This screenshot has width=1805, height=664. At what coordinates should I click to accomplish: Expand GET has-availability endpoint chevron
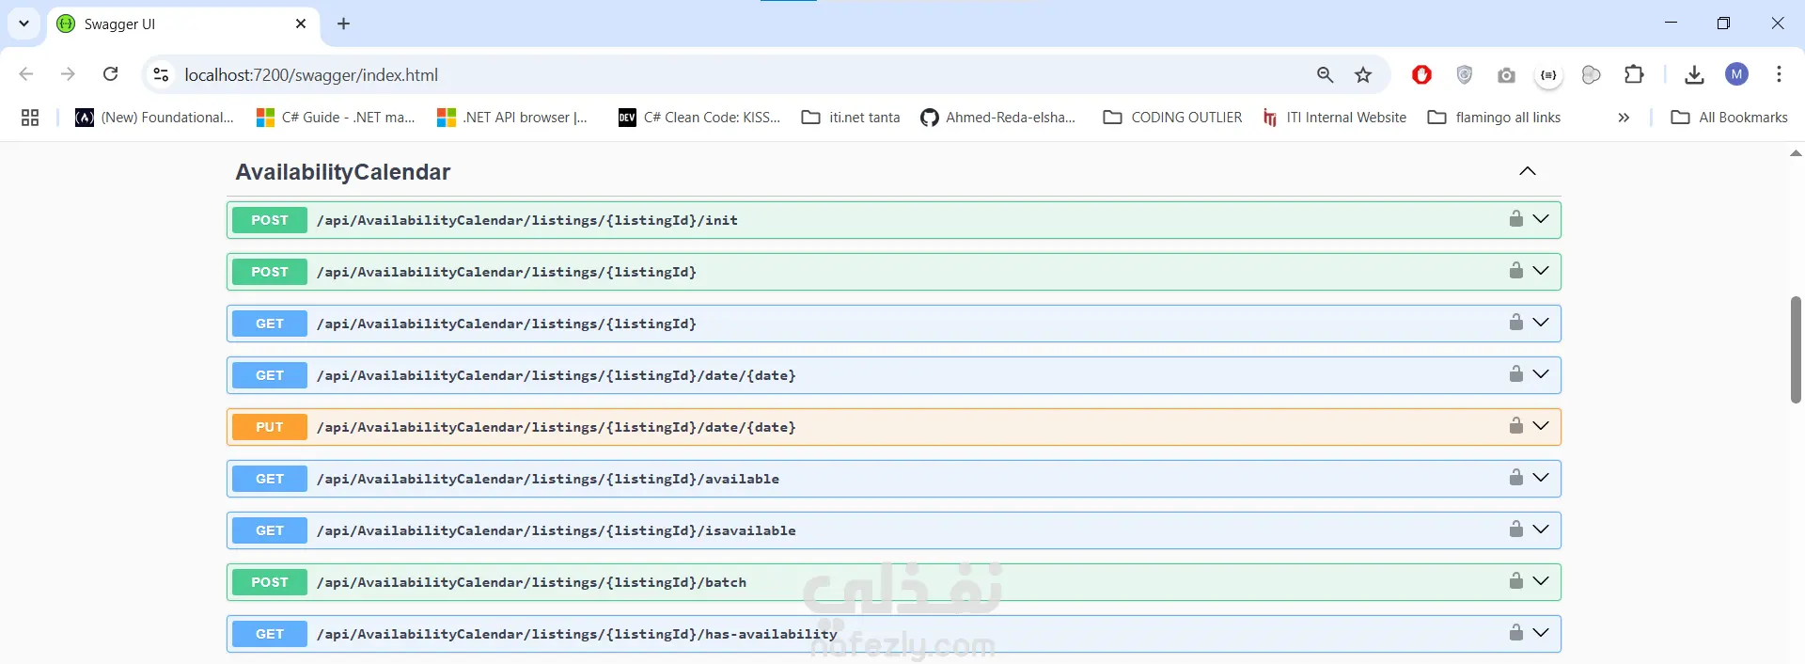[1541, 633]
